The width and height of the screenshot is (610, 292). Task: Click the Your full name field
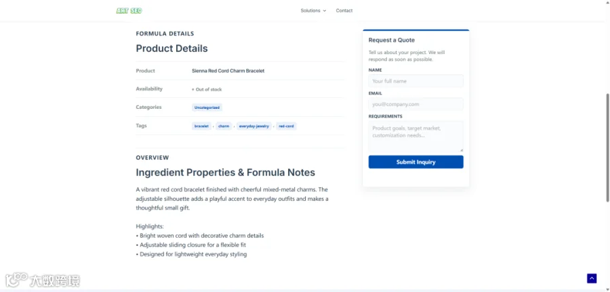pyautogui.click(x=416, y=81)
